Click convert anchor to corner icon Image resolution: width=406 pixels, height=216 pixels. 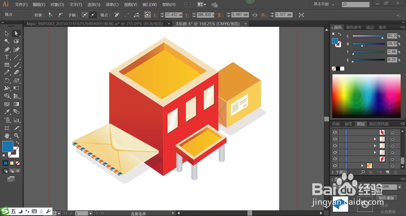(x=50, y=15)
